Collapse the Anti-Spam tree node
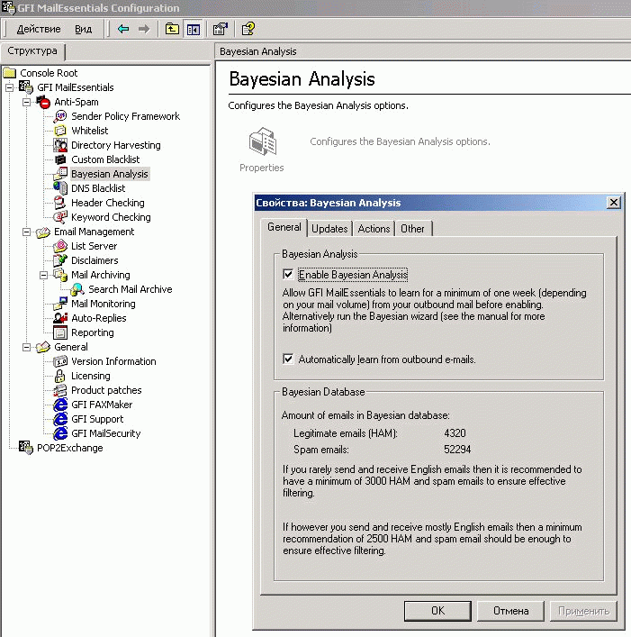The width and height of the screenshot is (631, 637). pyautogui.click(x=26, y=102)
